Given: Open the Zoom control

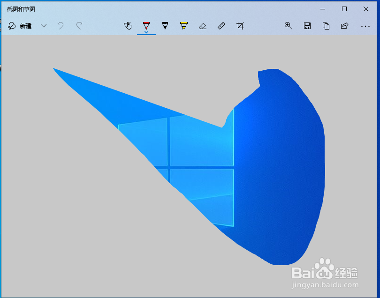Looking at the screenshot, I should click(x=288, y=26).
